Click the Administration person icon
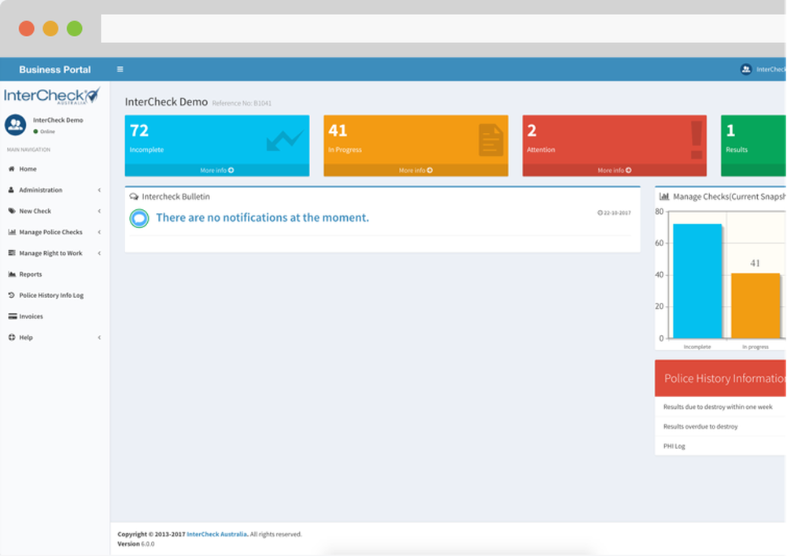 coord(11,190)
